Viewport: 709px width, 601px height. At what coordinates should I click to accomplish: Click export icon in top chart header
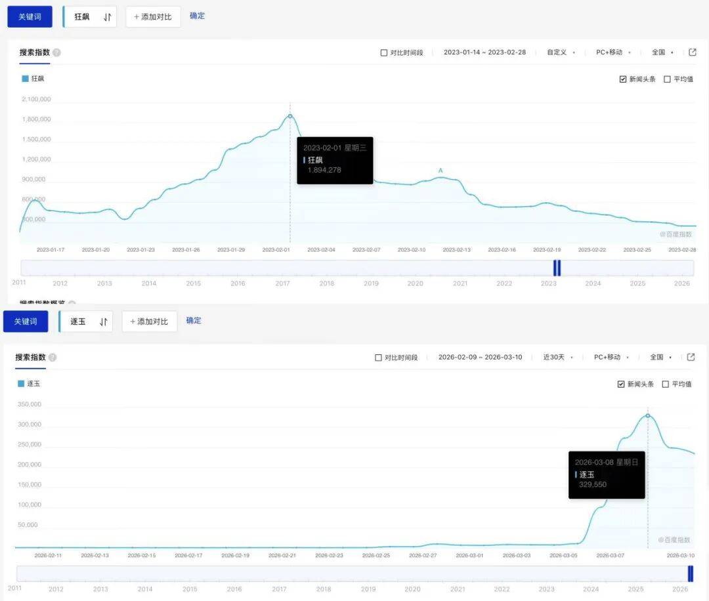point(692,52)
